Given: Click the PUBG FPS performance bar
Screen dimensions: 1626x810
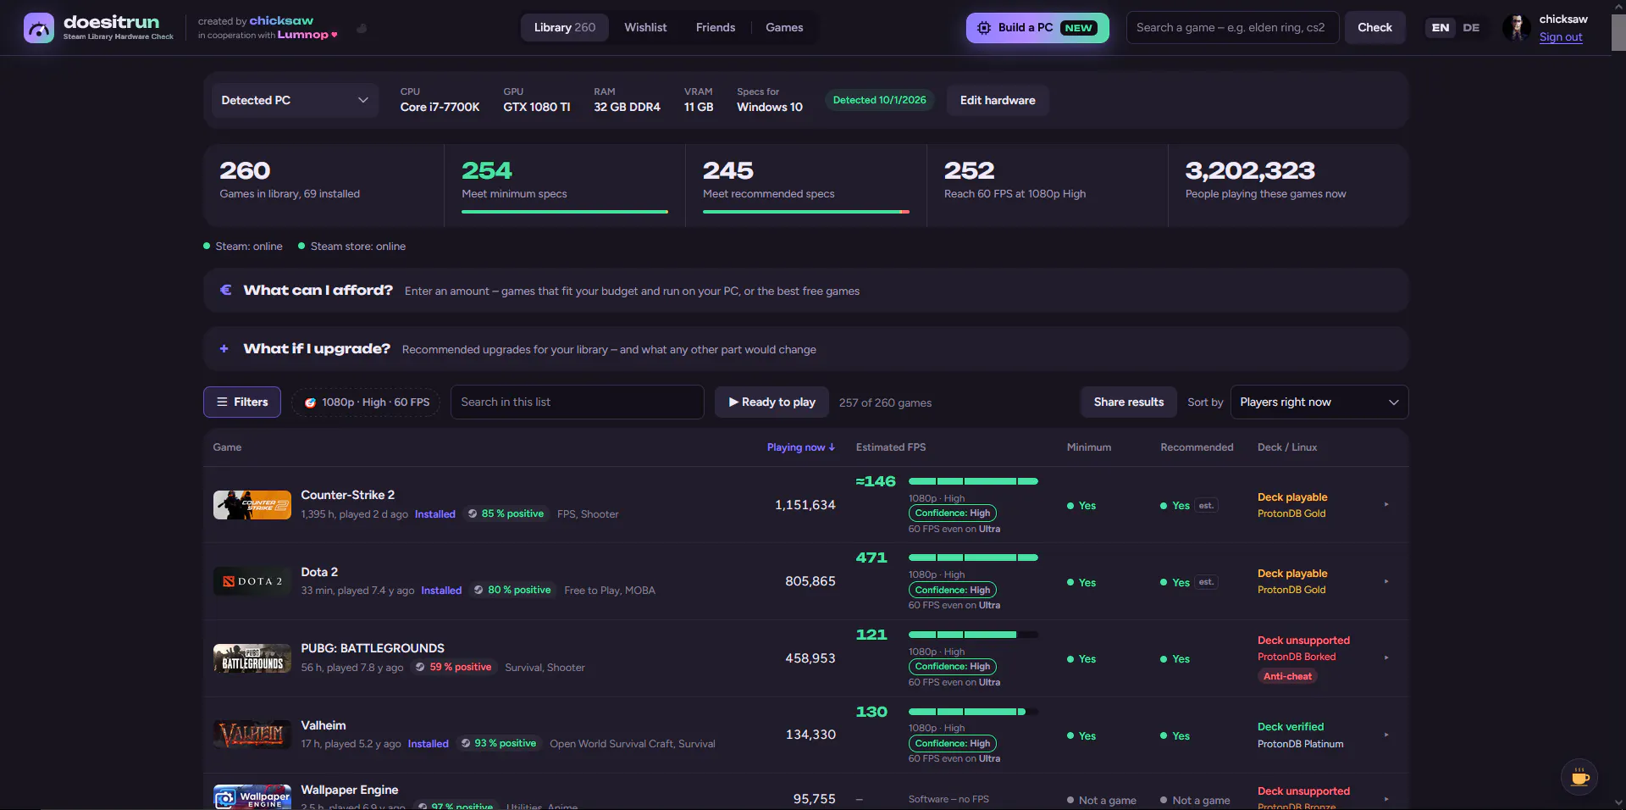Looking at the screenshot, I should [x=973, y=635].
